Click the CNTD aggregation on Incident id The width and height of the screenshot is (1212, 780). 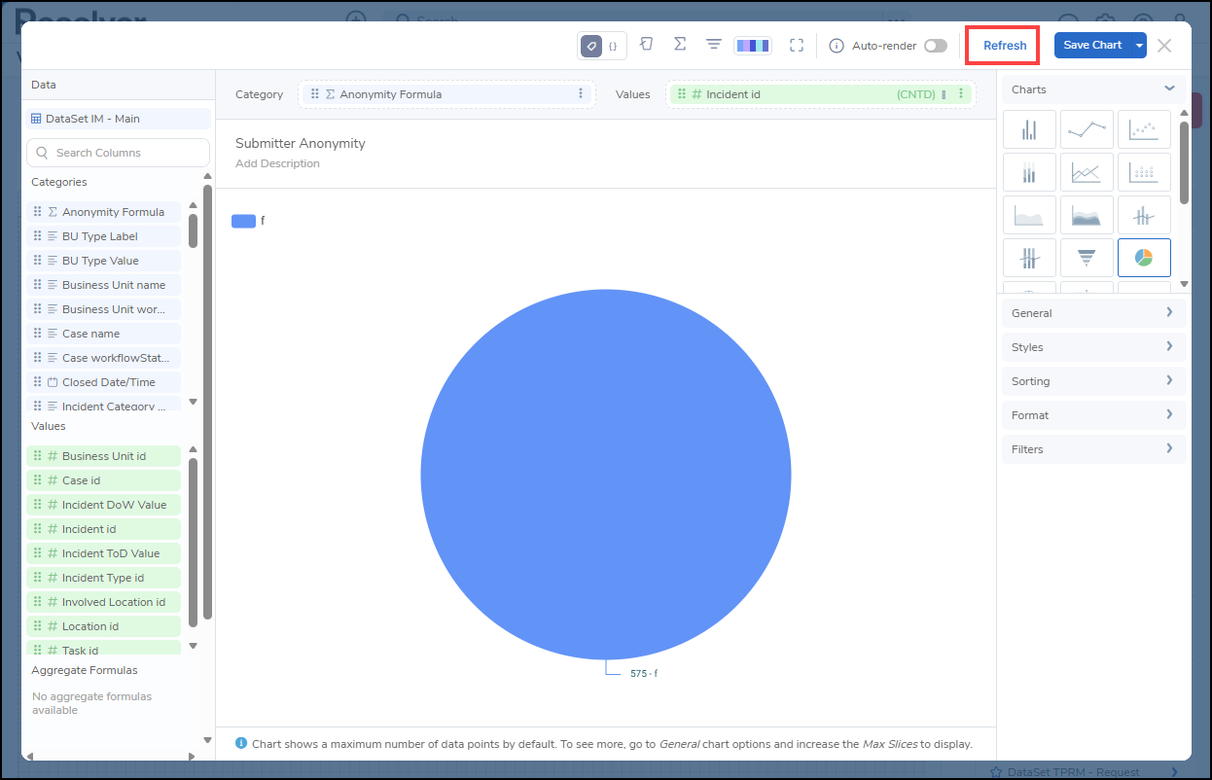click(x=915, y=94)
